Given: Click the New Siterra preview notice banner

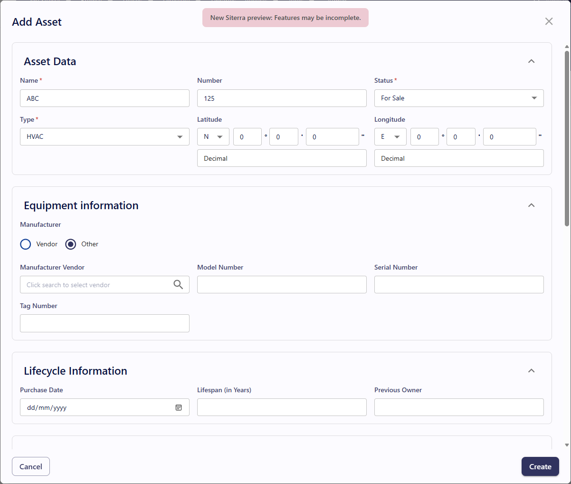Looking at the screenshot, I should pyautogui.click(x=285, y=18).
